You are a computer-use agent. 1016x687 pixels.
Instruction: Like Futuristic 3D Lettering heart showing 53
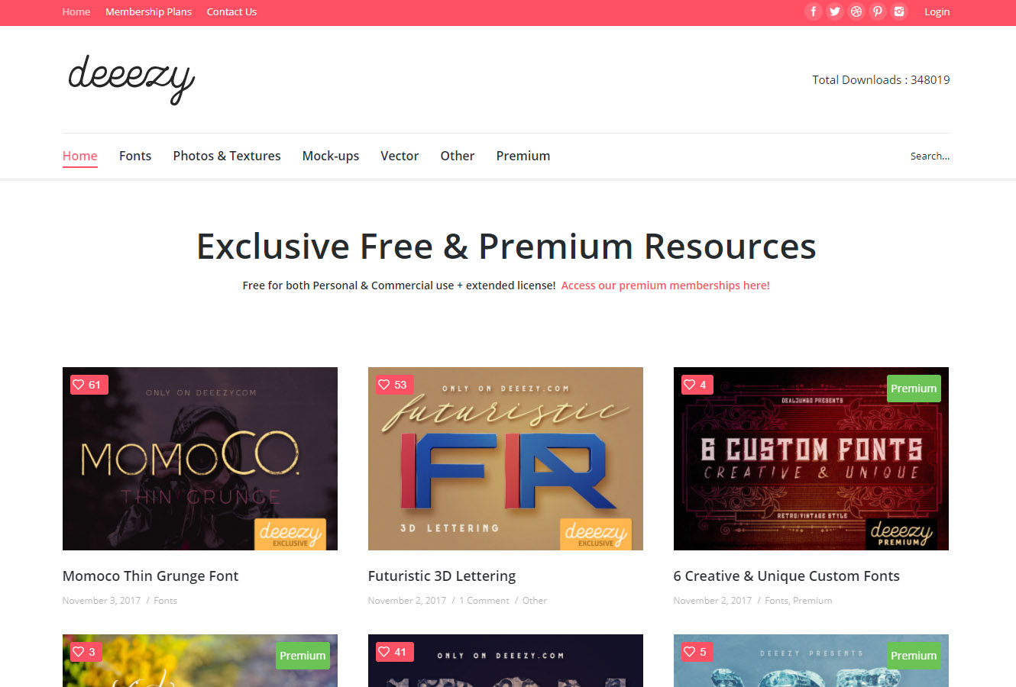click(x=394, y=385)
